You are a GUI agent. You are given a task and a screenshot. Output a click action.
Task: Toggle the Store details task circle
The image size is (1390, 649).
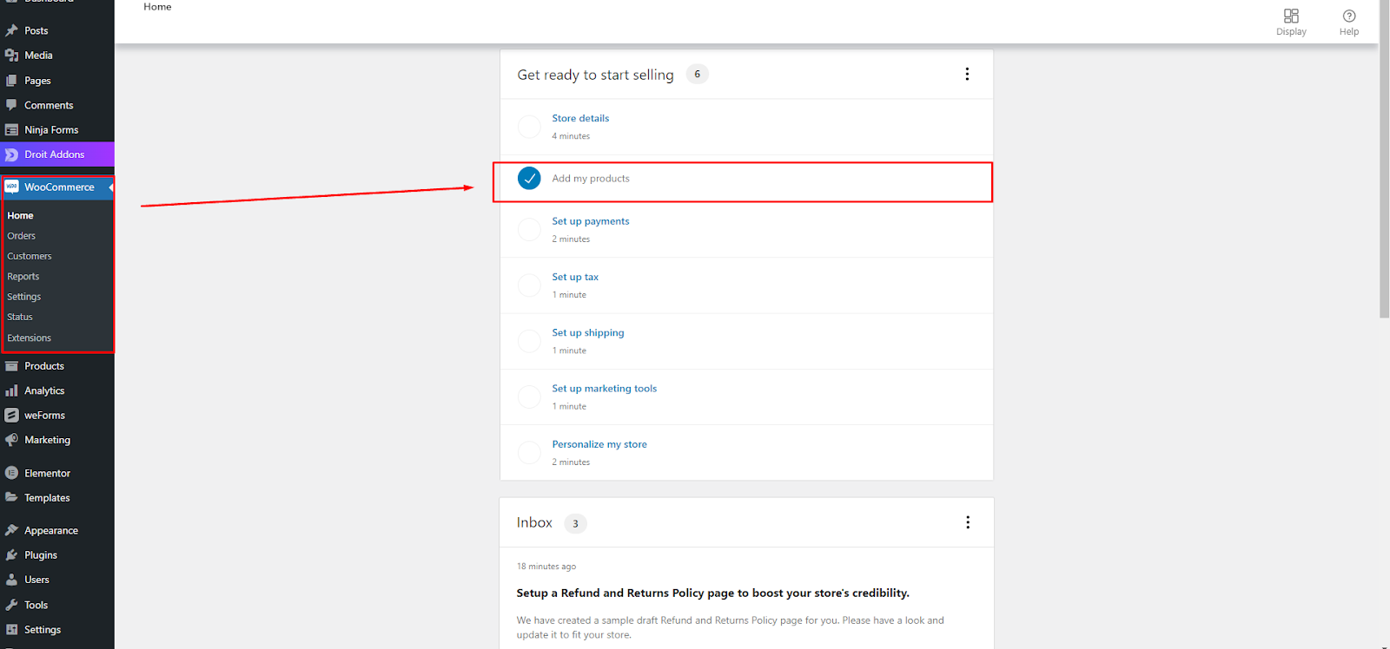pyautogui.click(x=529, y=127)
